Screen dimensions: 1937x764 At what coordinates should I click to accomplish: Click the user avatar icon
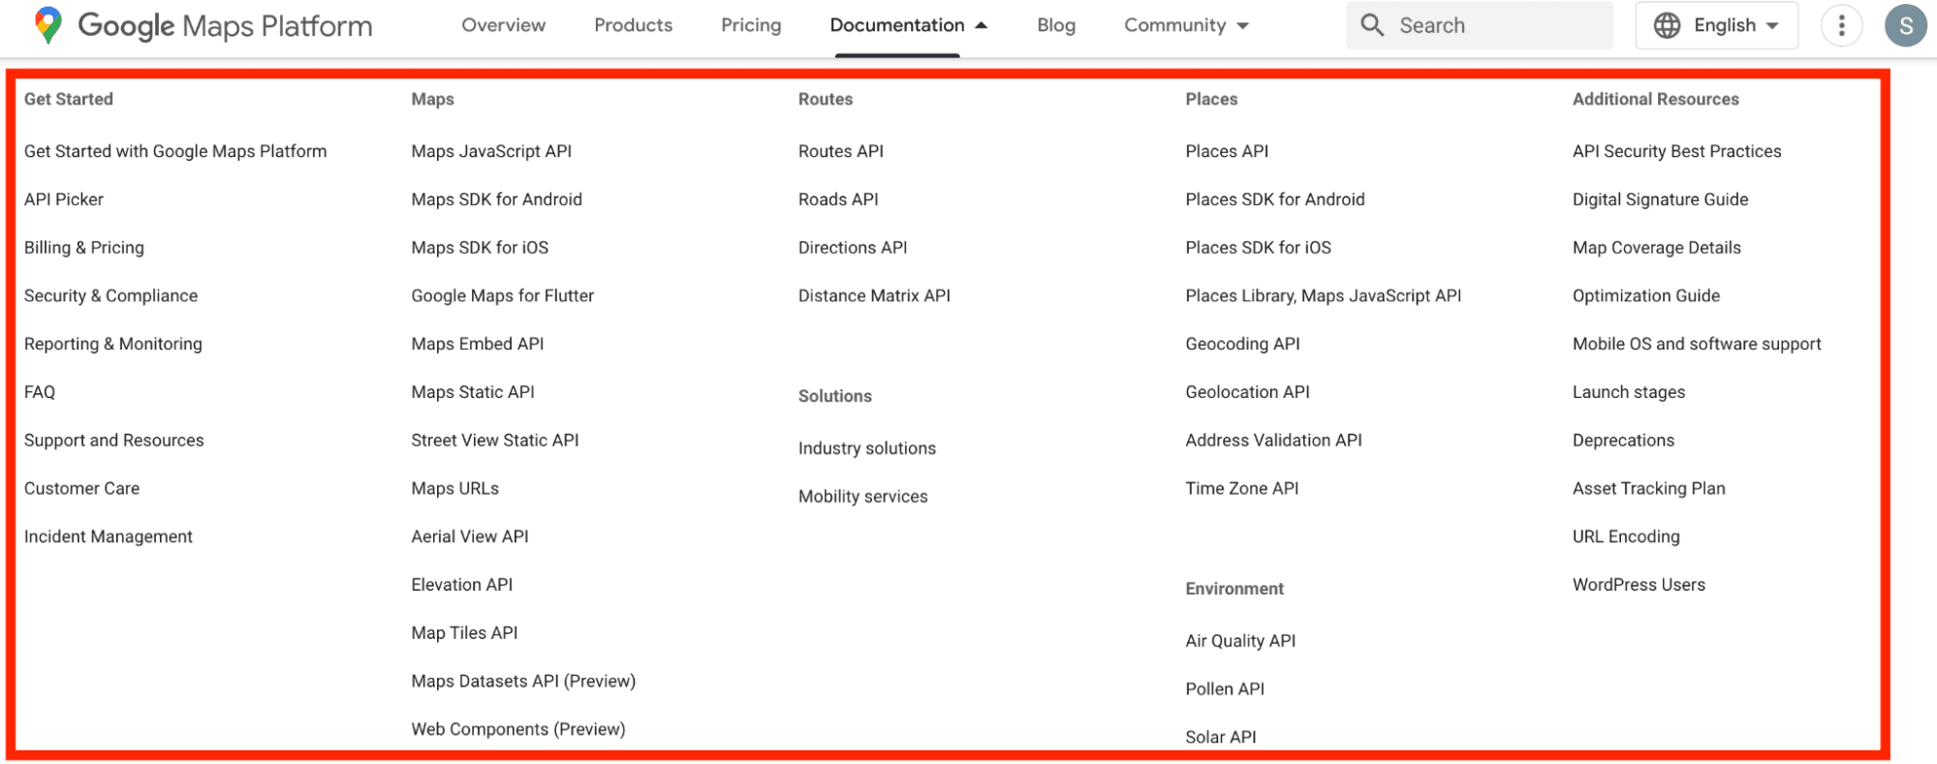tap(1905, 25)
